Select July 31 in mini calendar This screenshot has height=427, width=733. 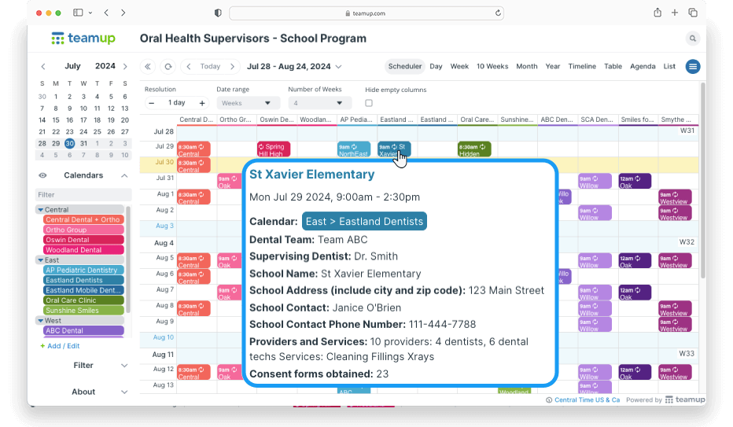[83, 143]
